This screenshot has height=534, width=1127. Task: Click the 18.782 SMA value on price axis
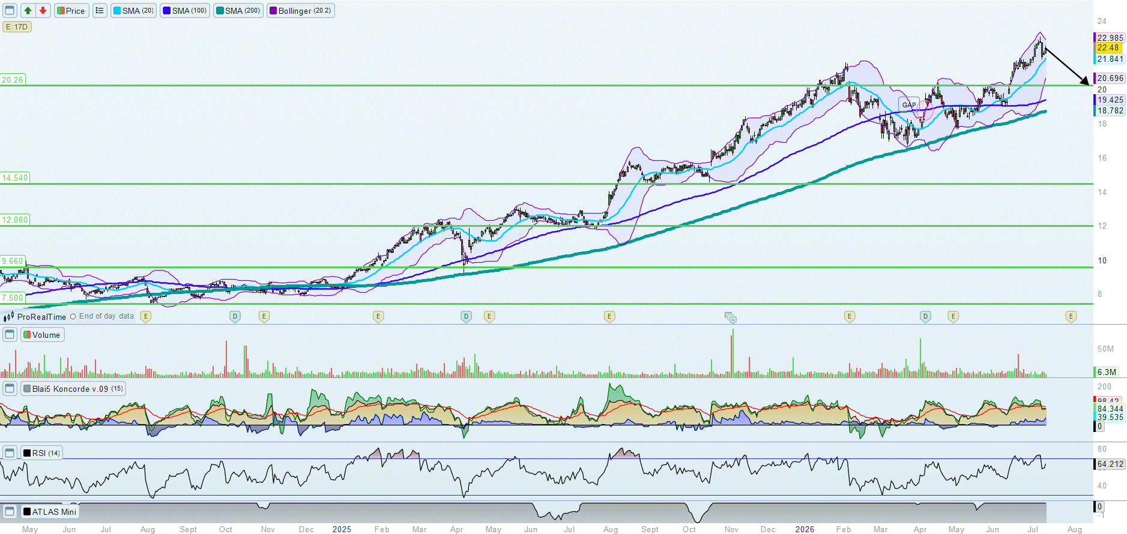click(x=1110, y=110)
